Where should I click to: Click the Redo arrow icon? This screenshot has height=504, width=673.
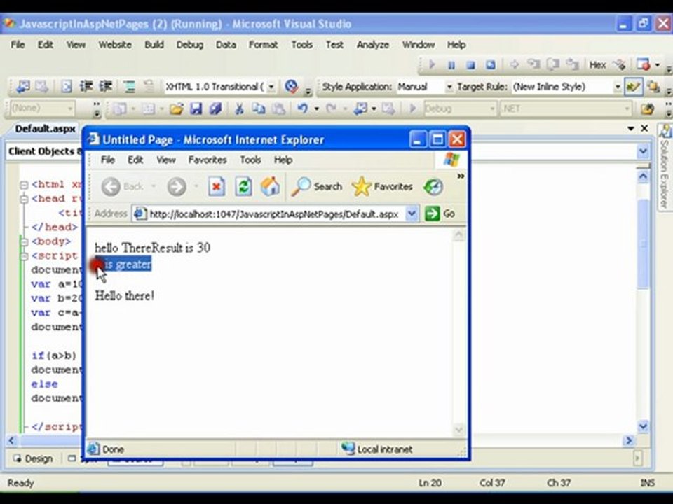[330, 108]
